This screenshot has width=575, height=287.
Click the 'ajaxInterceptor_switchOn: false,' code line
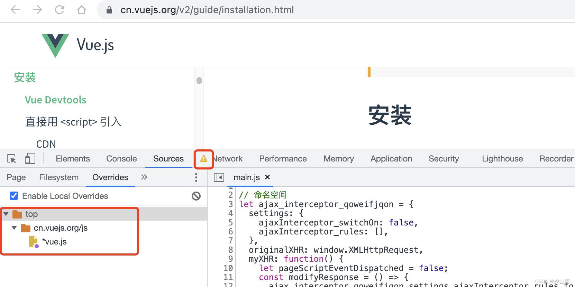[x=338, y=223]
